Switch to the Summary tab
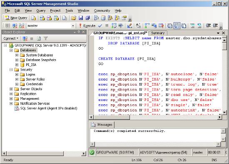 coord(158,33)
